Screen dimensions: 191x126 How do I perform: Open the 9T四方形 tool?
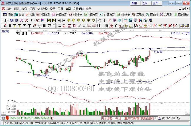107,14
